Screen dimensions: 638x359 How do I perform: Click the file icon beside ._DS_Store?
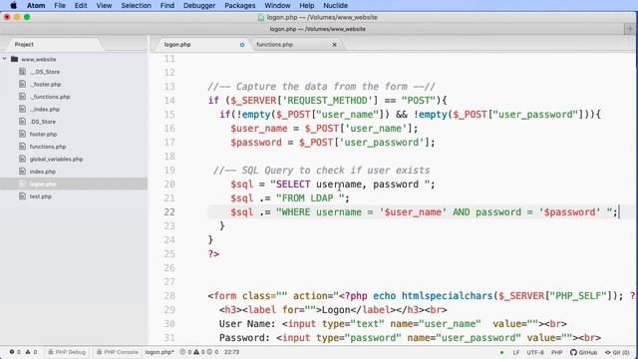[22, 72]
